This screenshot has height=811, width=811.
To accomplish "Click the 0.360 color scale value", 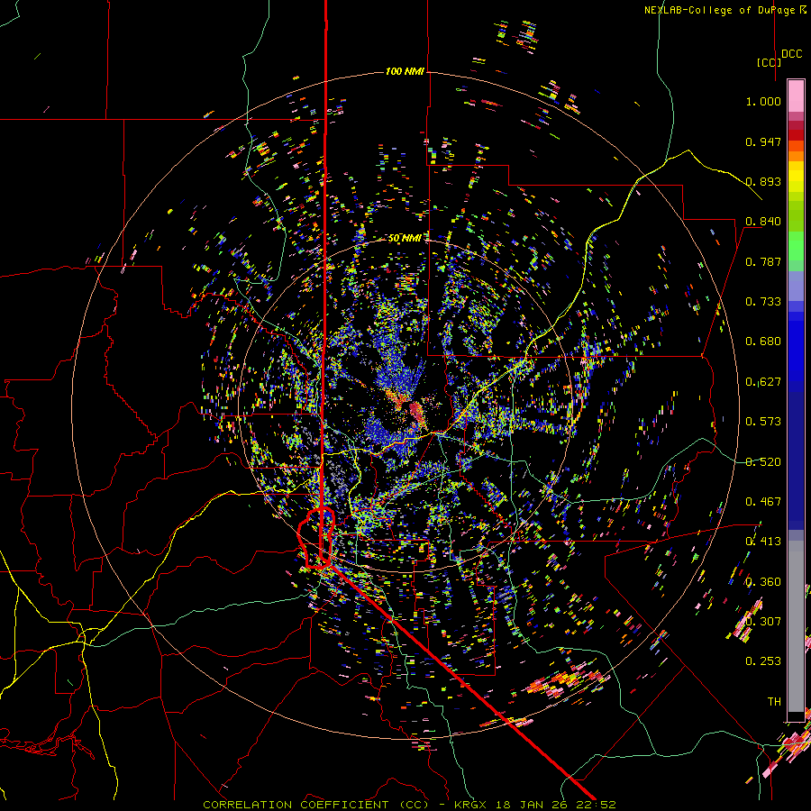I will click(763, 582).
